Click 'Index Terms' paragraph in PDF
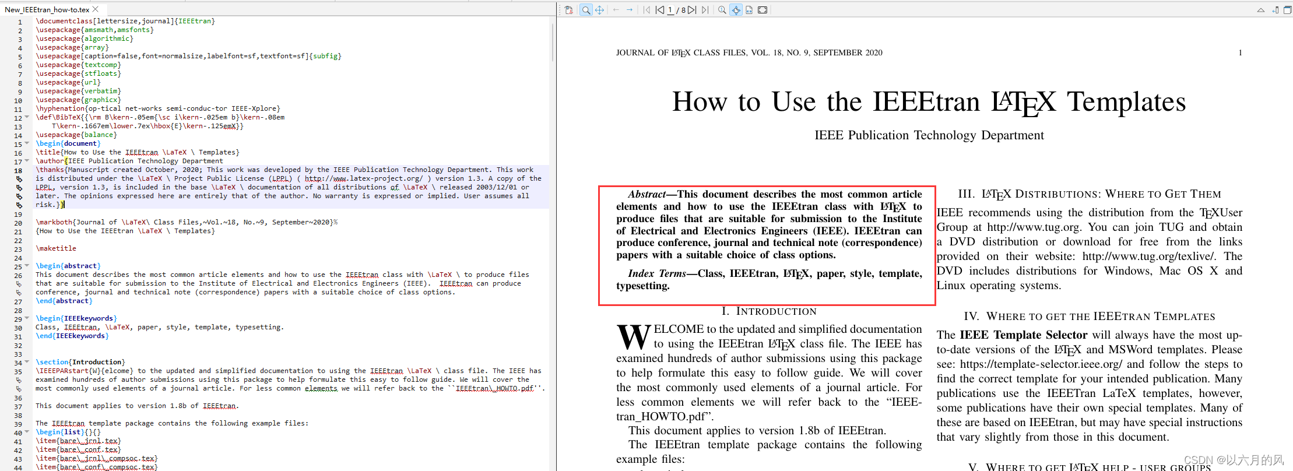This screenshot has width=1293, height=471. tap(769, 280)
